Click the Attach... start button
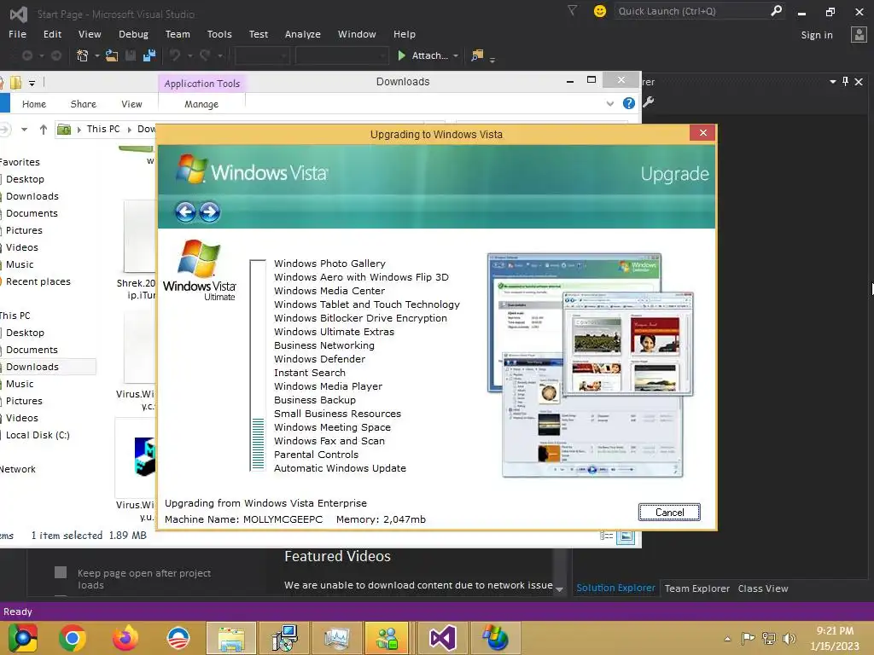The height and width of the screenshot is (655, 874). [422, 55]
